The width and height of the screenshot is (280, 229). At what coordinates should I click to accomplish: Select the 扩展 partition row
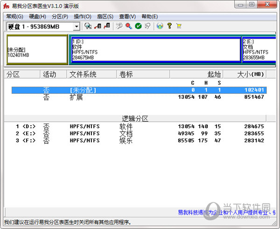pyautogui.click(x=139, y=97)
